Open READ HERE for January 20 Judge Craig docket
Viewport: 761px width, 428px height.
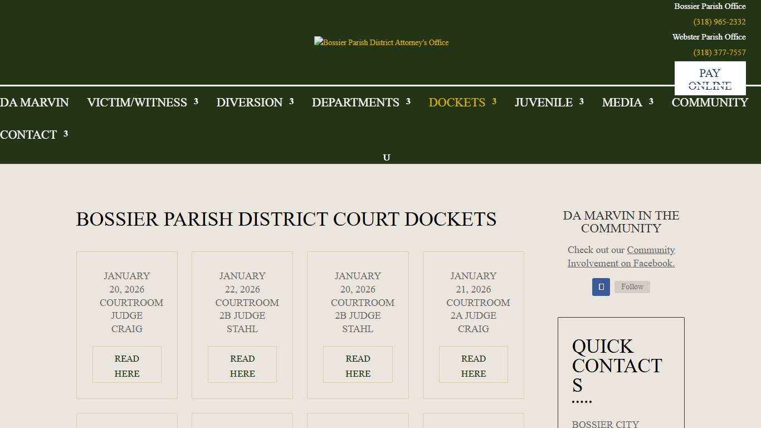click(126, 364)
